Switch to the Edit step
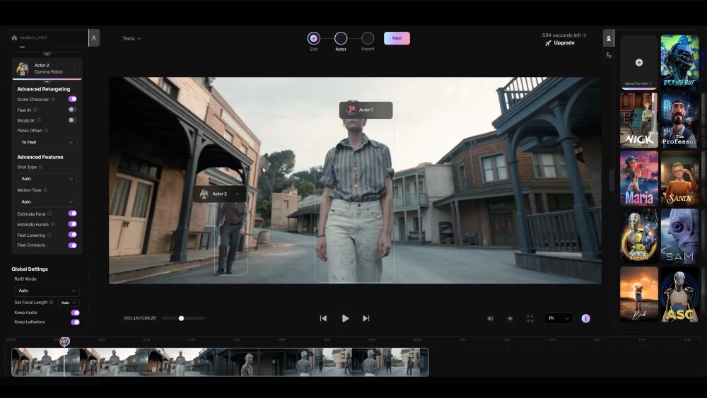707x398 pixels. tap(314, 39)
